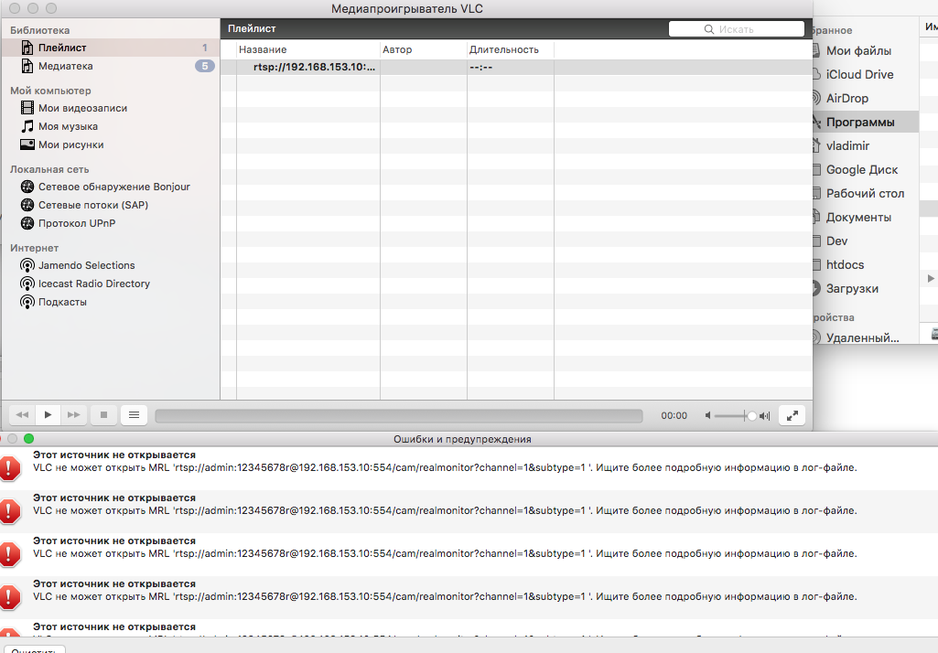Click the playlist search field Искать
Viewport: 938px width, 653px height.
(736, 29)
